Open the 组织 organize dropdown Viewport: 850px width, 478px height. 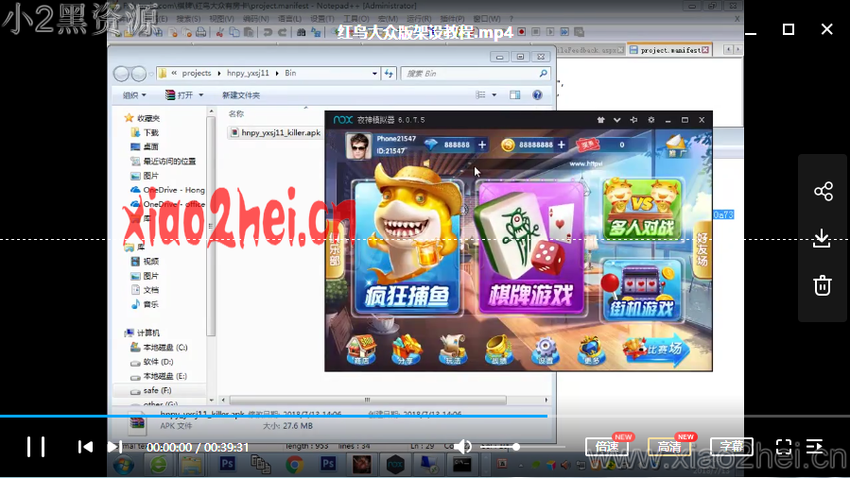(134, 95)
